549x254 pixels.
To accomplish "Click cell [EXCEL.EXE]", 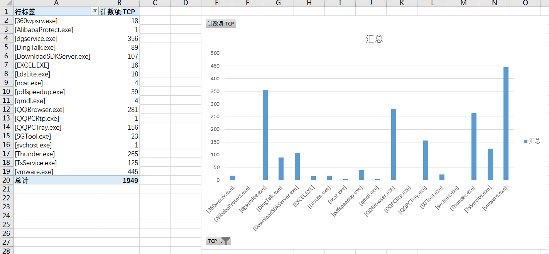I will click(56, 65).
